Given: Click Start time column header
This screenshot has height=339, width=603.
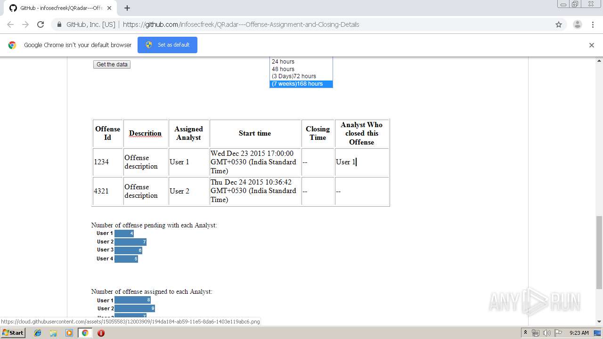Looking at the screenshot, I should tap(255, 133).
